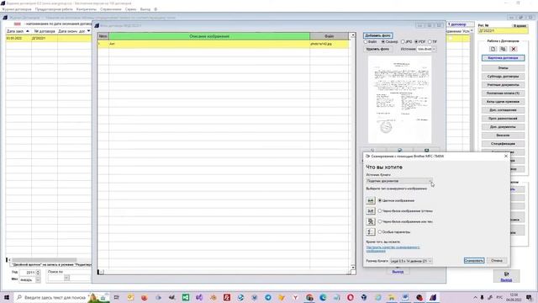Open the FileZilla icon on the taskbar
The image size is (538, 303).
coord(227,297)
